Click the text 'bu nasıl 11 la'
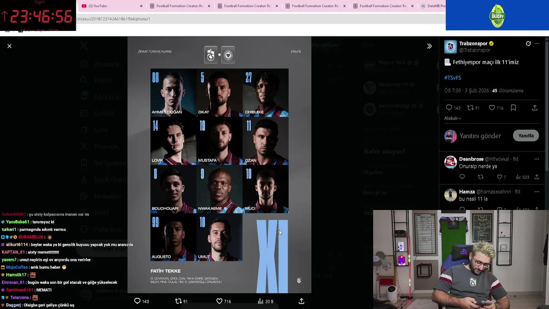Viewport: 549px width, 309px height. point(473,199)
